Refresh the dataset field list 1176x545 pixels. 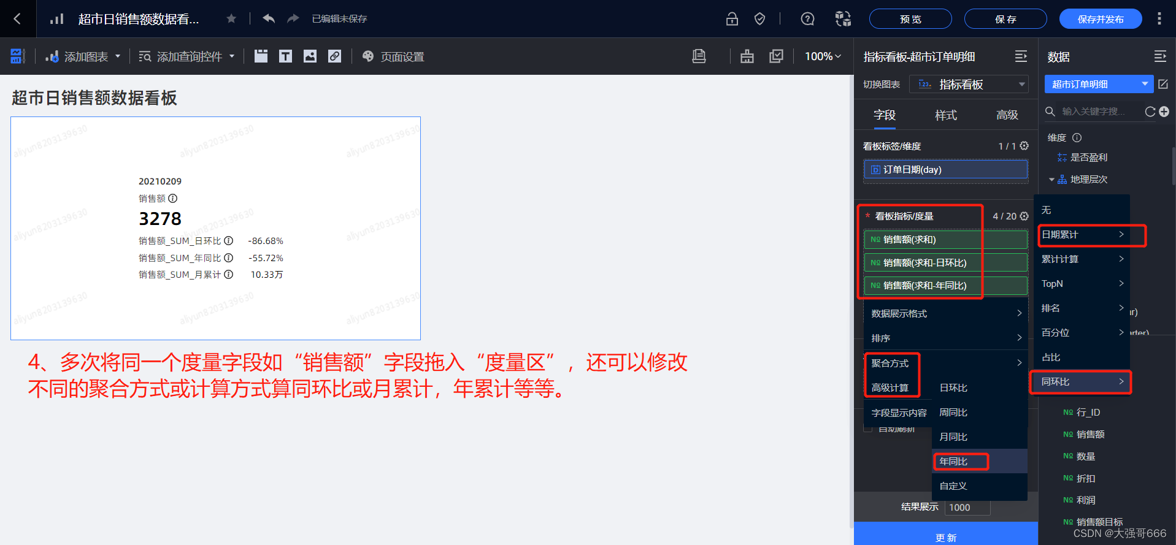1150,112
